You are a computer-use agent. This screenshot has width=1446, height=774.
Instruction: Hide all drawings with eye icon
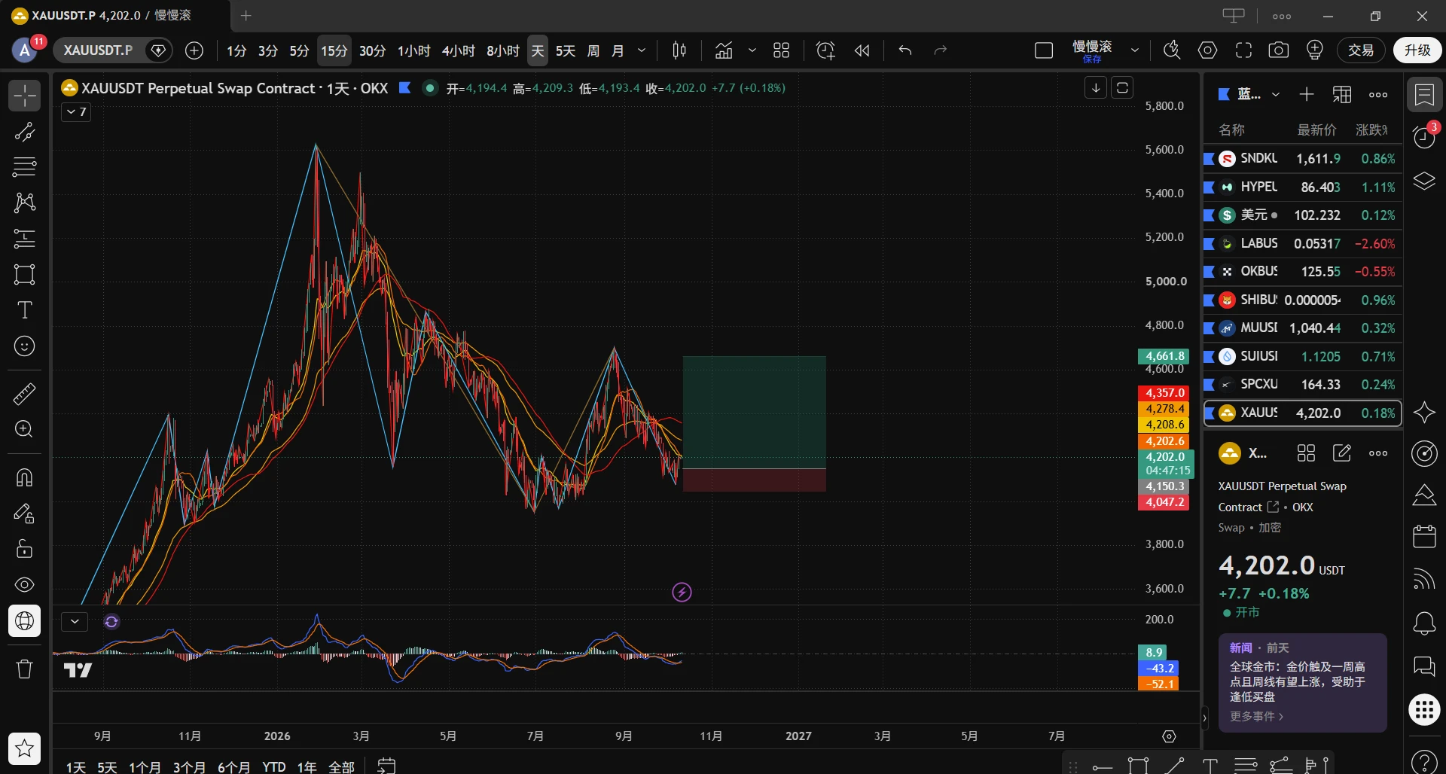(25, 585)
